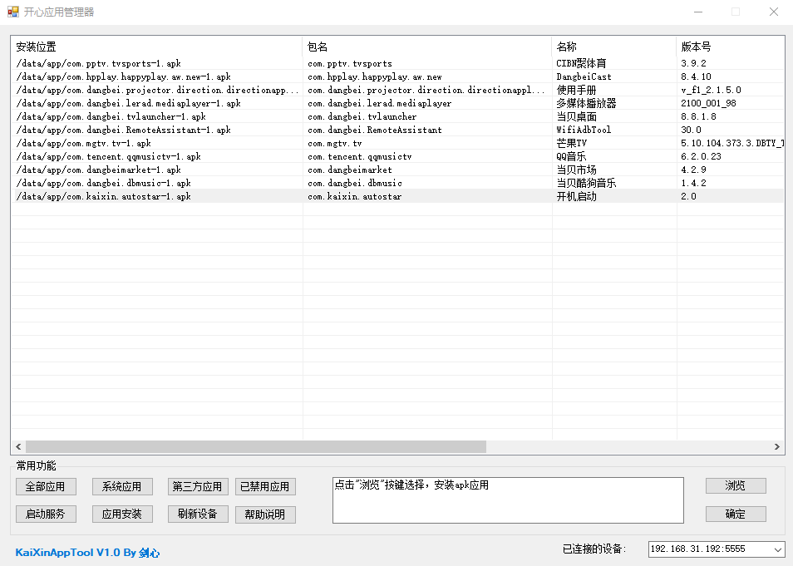The height and width of the screenshot is (566, 793).
Task: Click the 启动服务 button to start the service
Action: click(46, 514)
